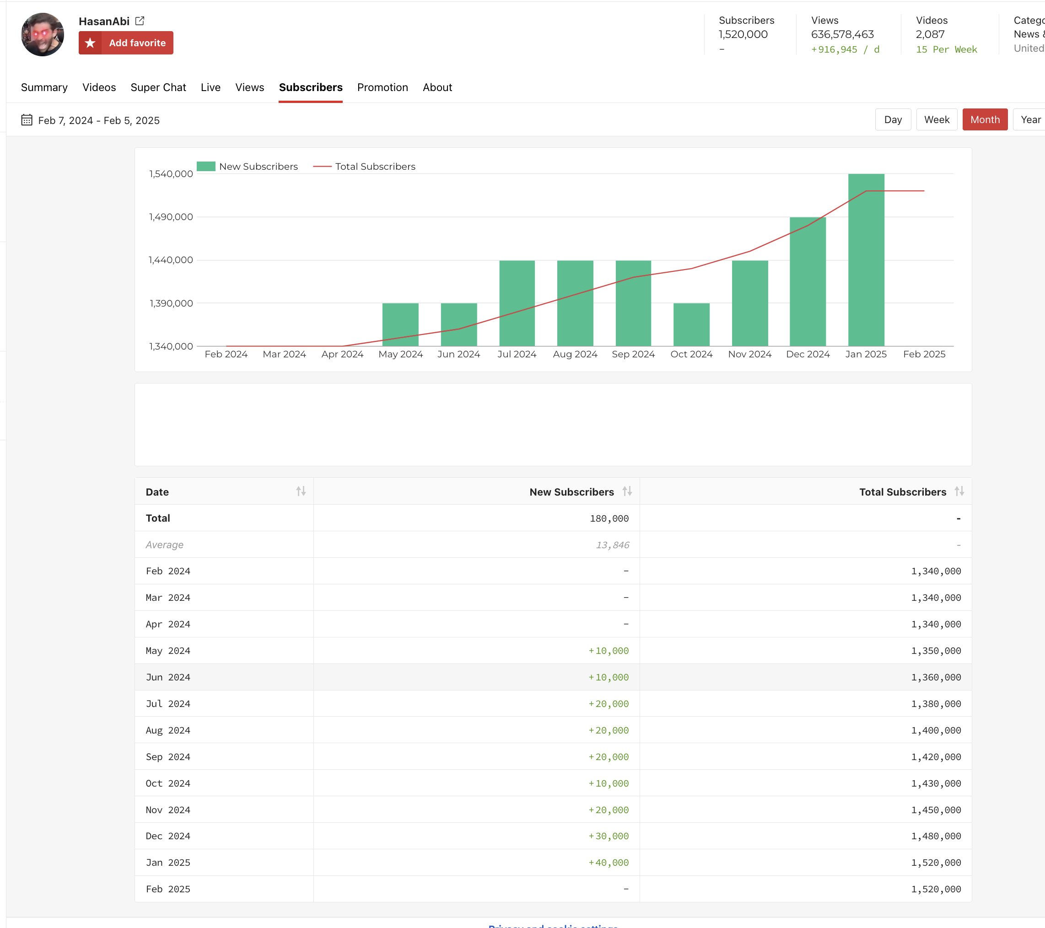Screen dimensions: 1045x928
Task: Open HasanAbi external channel link icon
Action: [140, 21]
